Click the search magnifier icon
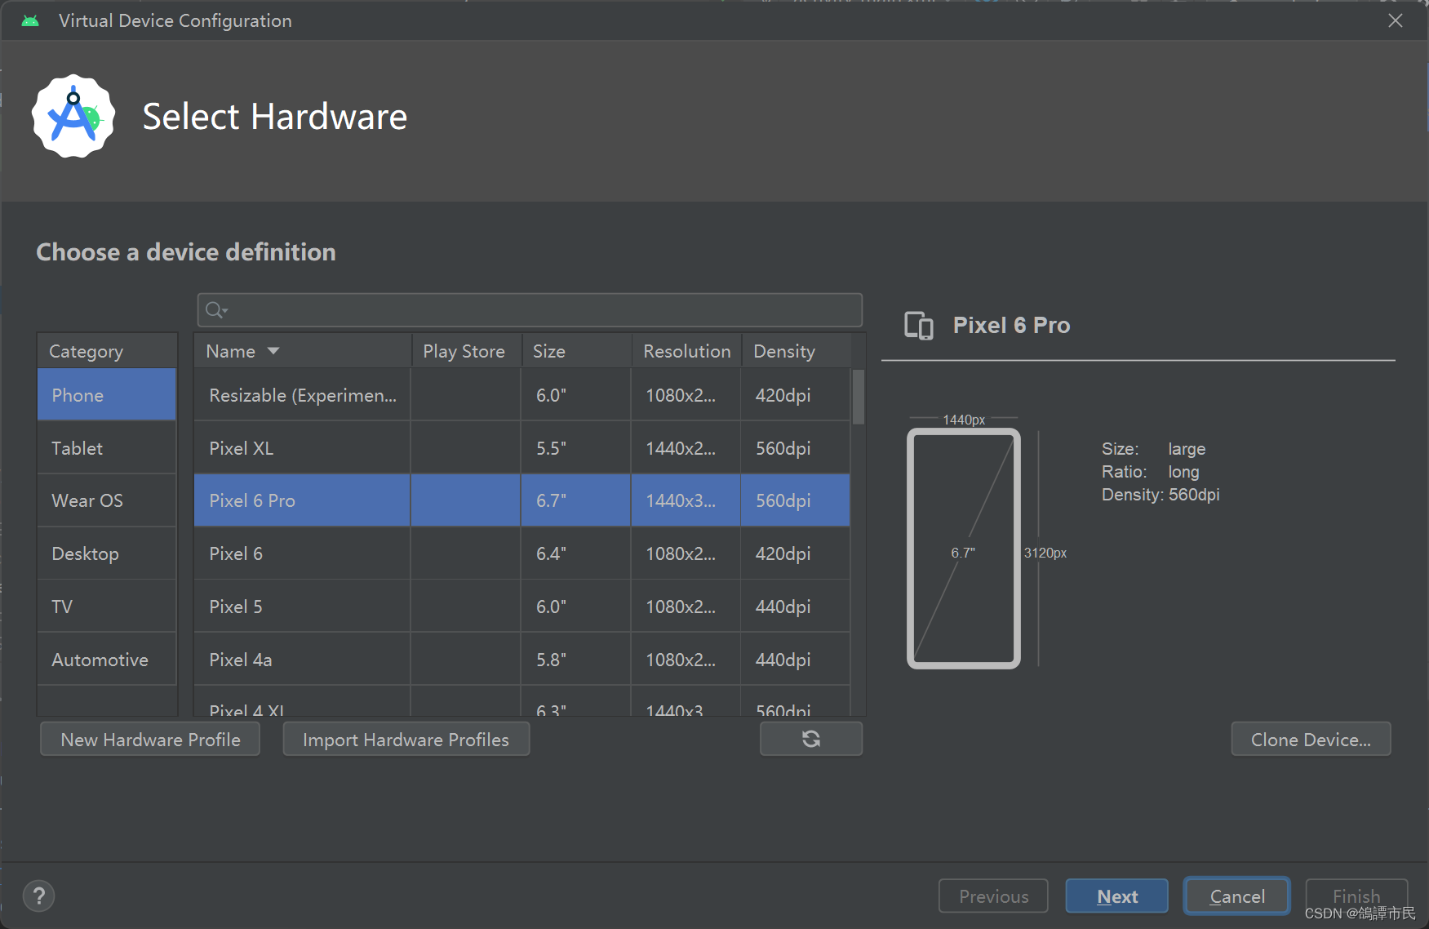This screenshot has height=929, width=1429. [x=215, y=310]
